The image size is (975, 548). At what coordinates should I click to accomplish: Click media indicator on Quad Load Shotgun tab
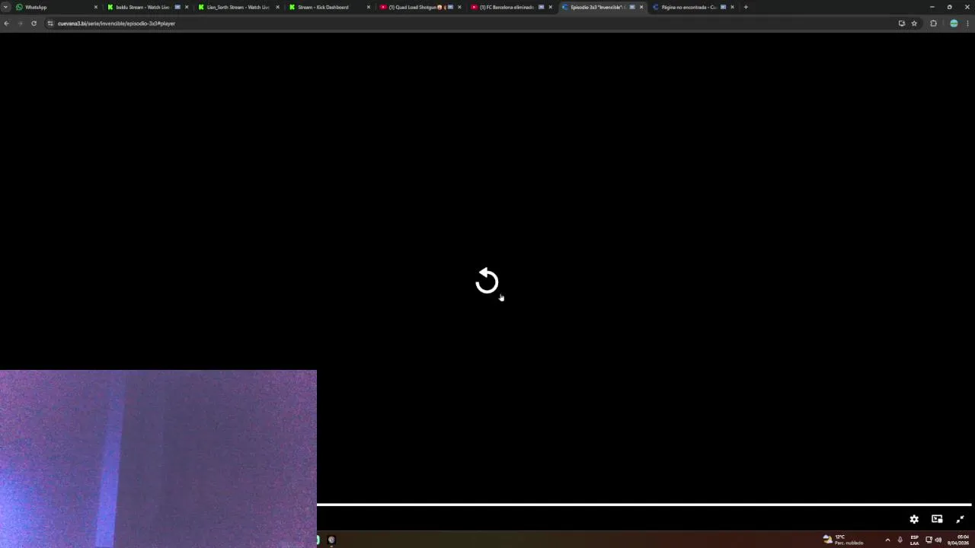450,7
